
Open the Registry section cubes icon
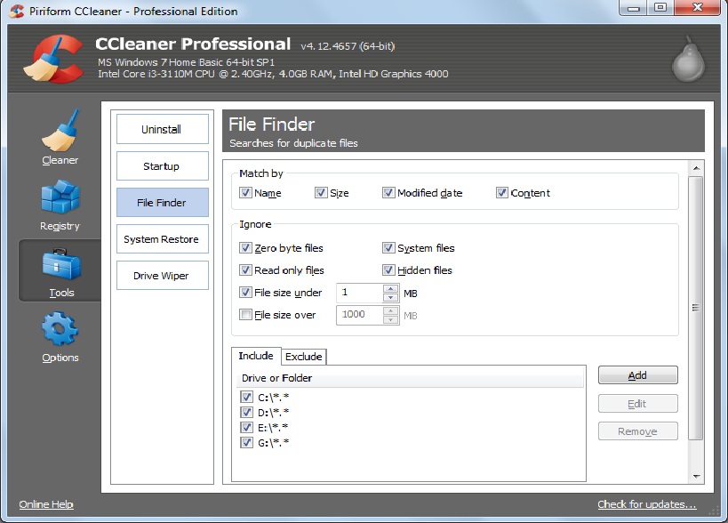pyautogui.click(x=60, y=197)
